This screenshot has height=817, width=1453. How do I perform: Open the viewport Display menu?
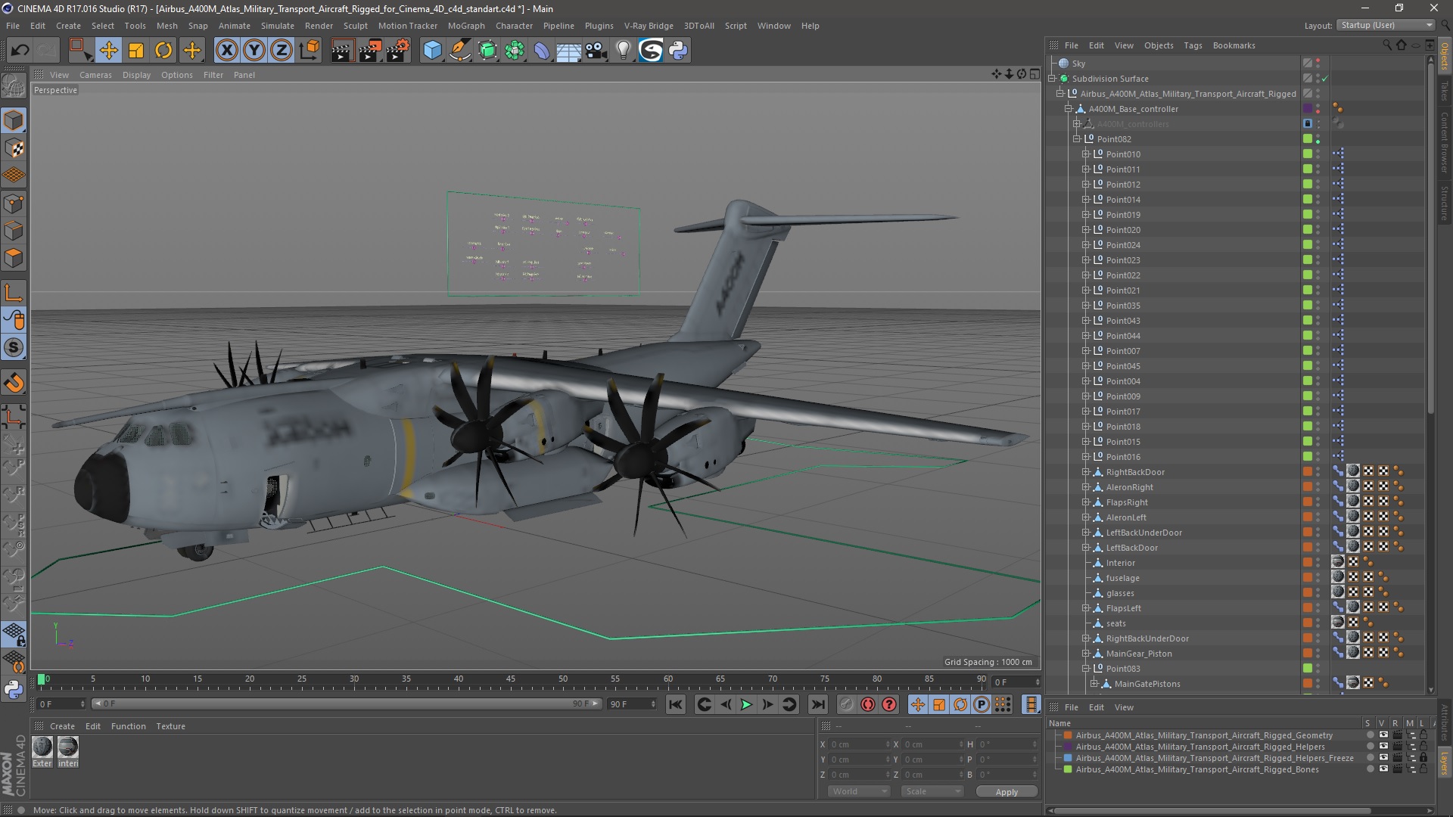click(136, 75)
